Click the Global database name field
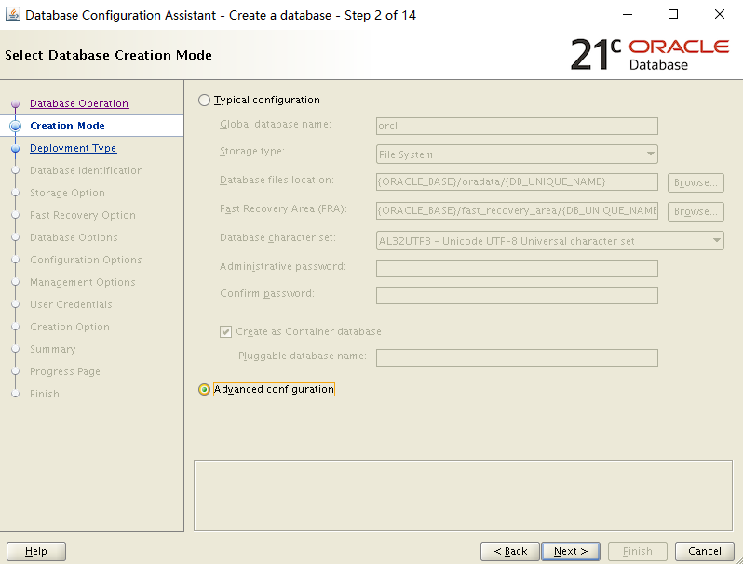The image size is (743, 564). [517, 127]
